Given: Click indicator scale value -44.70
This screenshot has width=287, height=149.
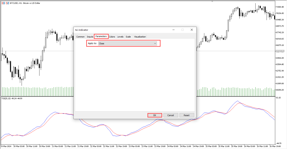Looking at the screenshot, I should 279,143.
